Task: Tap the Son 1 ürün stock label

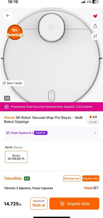Action: click(12, 83)
